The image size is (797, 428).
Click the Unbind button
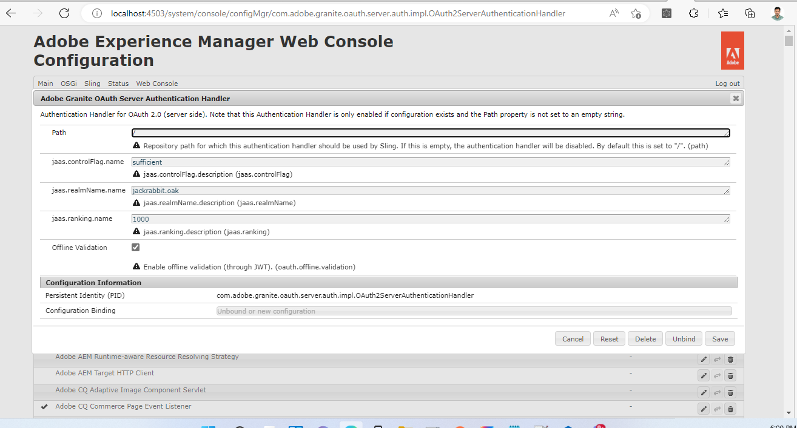click(x=684, y=338)
